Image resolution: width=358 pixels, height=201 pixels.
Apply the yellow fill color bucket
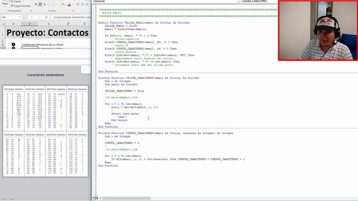(62, 4)
